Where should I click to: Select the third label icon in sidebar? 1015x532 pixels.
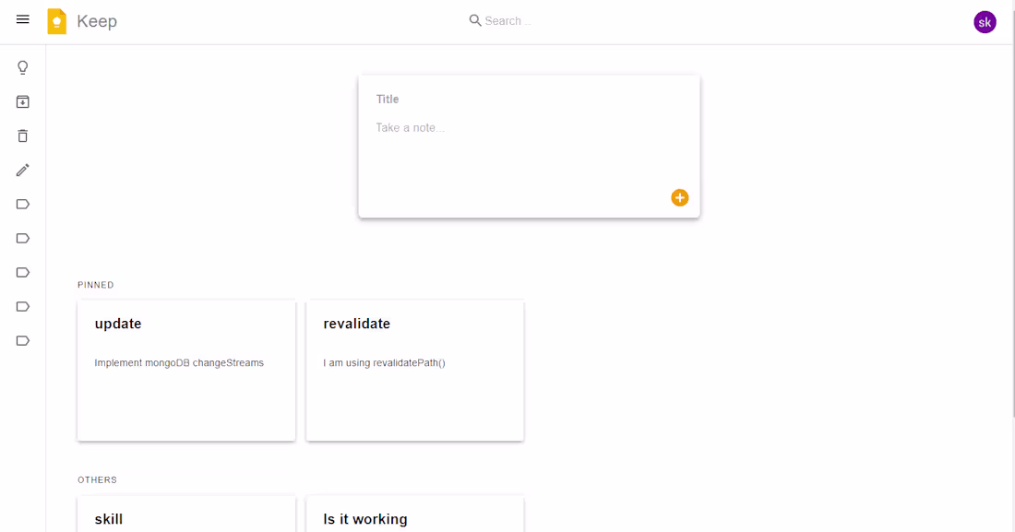(22, 272)
